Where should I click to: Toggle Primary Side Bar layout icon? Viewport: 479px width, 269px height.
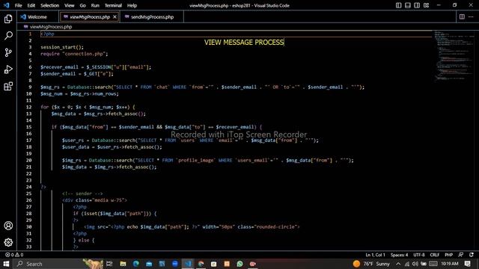(x=398, y=5)
